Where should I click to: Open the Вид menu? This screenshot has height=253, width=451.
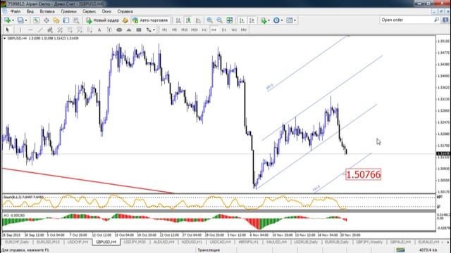coord(30,11)
